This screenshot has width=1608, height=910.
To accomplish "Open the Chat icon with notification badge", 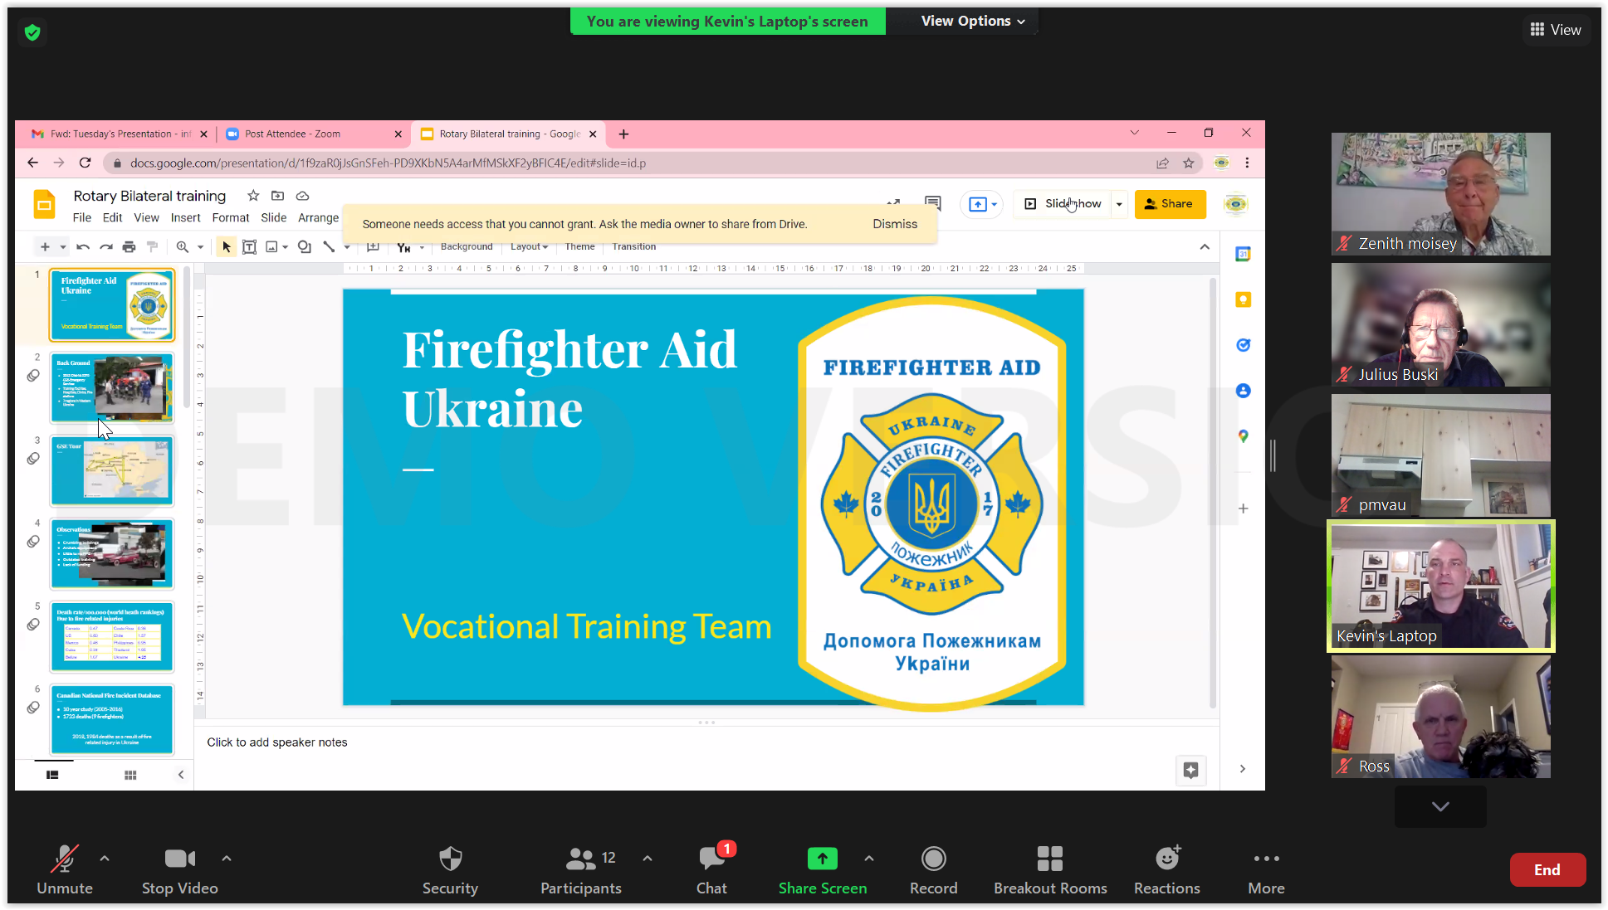I will tap(712, 859).
